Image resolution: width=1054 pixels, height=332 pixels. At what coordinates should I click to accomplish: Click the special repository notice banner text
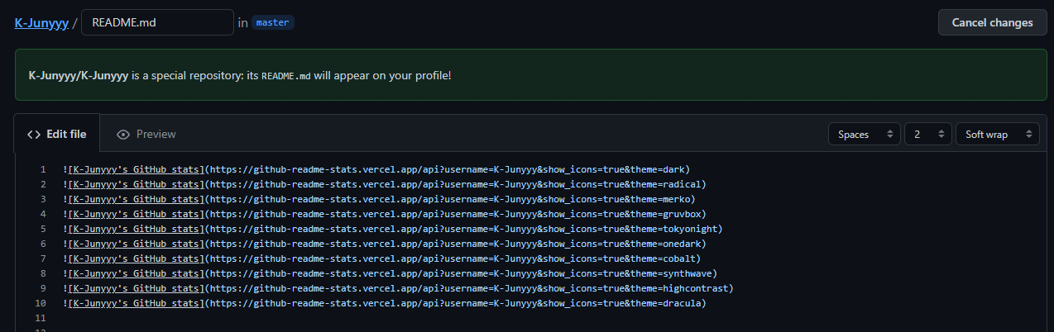click(x=240, y=75)
